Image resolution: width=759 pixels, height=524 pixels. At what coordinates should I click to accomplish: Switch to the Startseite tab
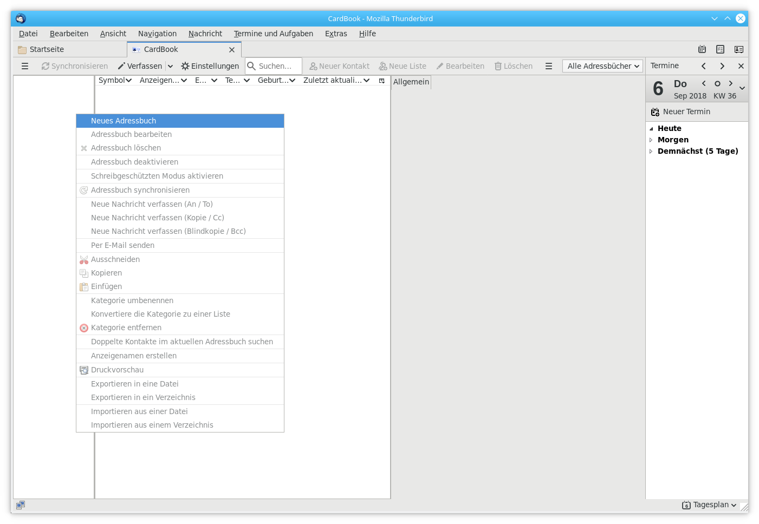(47, 49)
